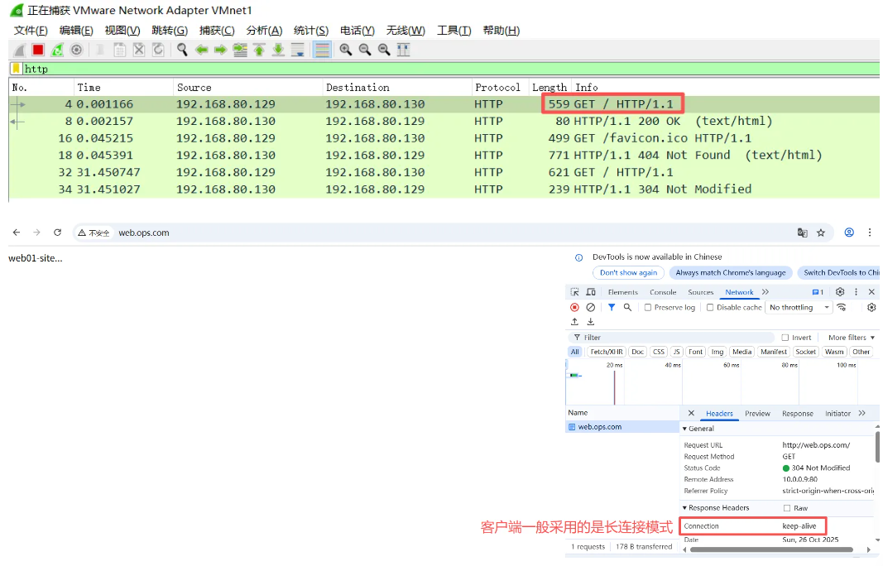Image resolution: width=883 pixels, height=566 pixels.
Task: Click Always match Chrome's language button
Action: click(730, 272)
